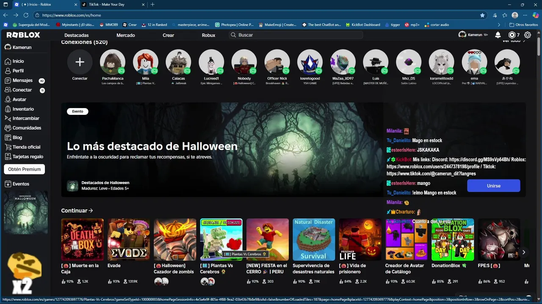Open KickBot Dashboard bookmark
This screenshot has width=542, height=304.
coord(362,25)
